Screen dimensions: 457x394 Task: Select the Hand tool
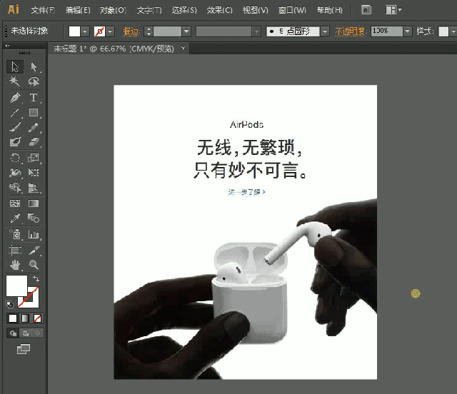tap(15, 265)
